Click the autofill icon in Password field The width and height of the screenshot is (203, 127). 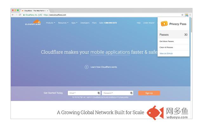pyautogui.click(x=131, y=93)
